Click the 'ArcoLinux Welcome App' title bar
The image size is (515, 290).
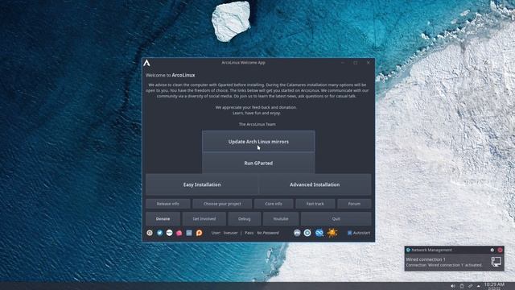243,63
